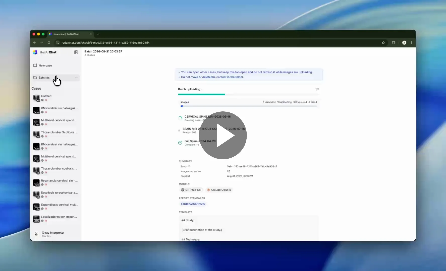Click the Created date Aug 31, 2026, 8:03 PM

[x=240, y=176]
